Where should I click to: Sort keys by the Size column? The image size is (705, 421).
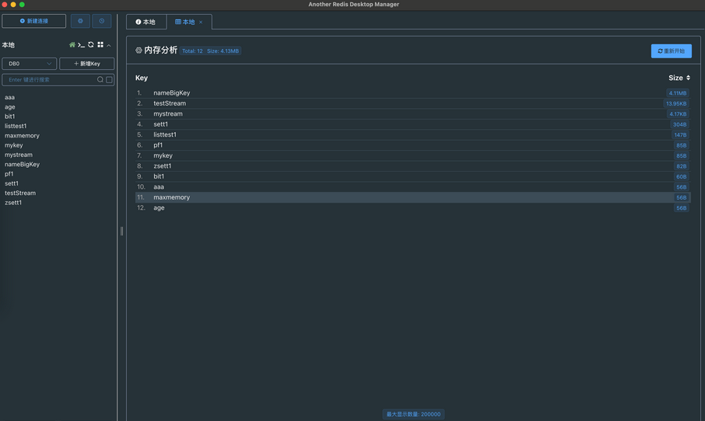click(679, 78)
